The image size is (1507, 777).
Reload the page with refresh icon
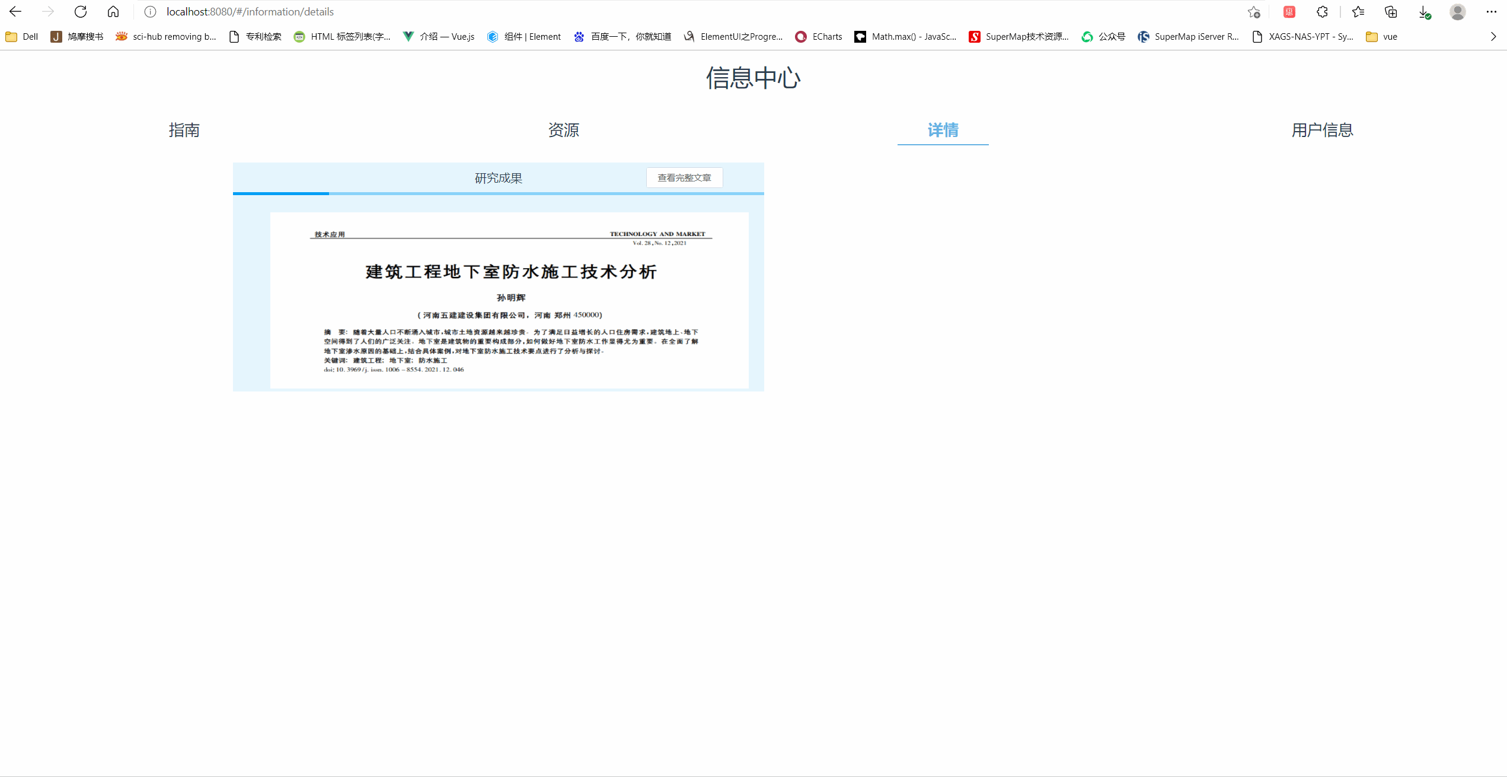pos(81,12)
